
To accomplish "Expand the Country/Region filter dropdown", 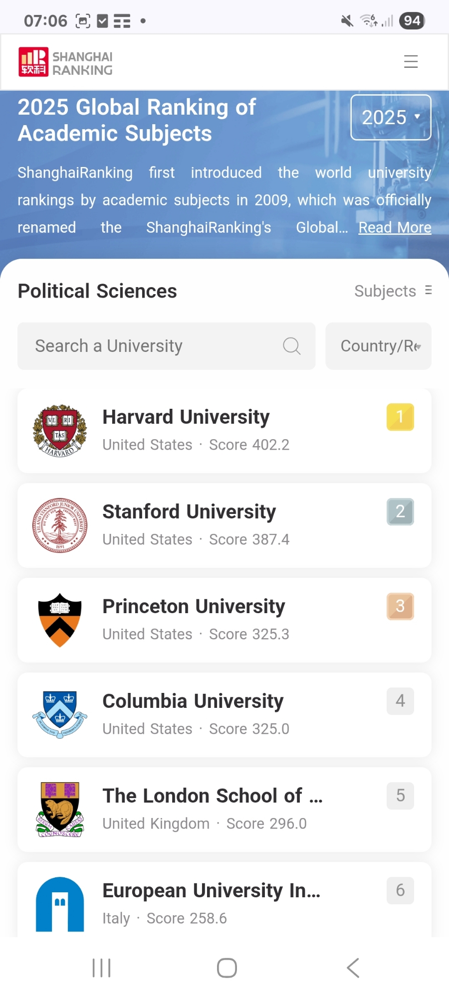I will 379,346.
